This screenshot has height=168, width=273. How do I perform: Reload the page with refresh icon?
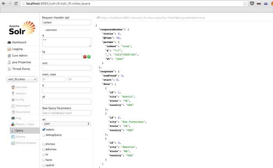point(16,3)
